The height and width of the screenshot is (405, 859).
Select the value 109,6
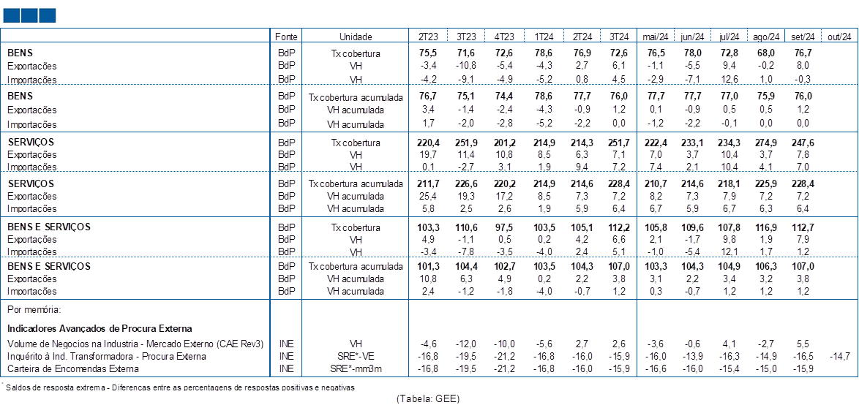692,227
